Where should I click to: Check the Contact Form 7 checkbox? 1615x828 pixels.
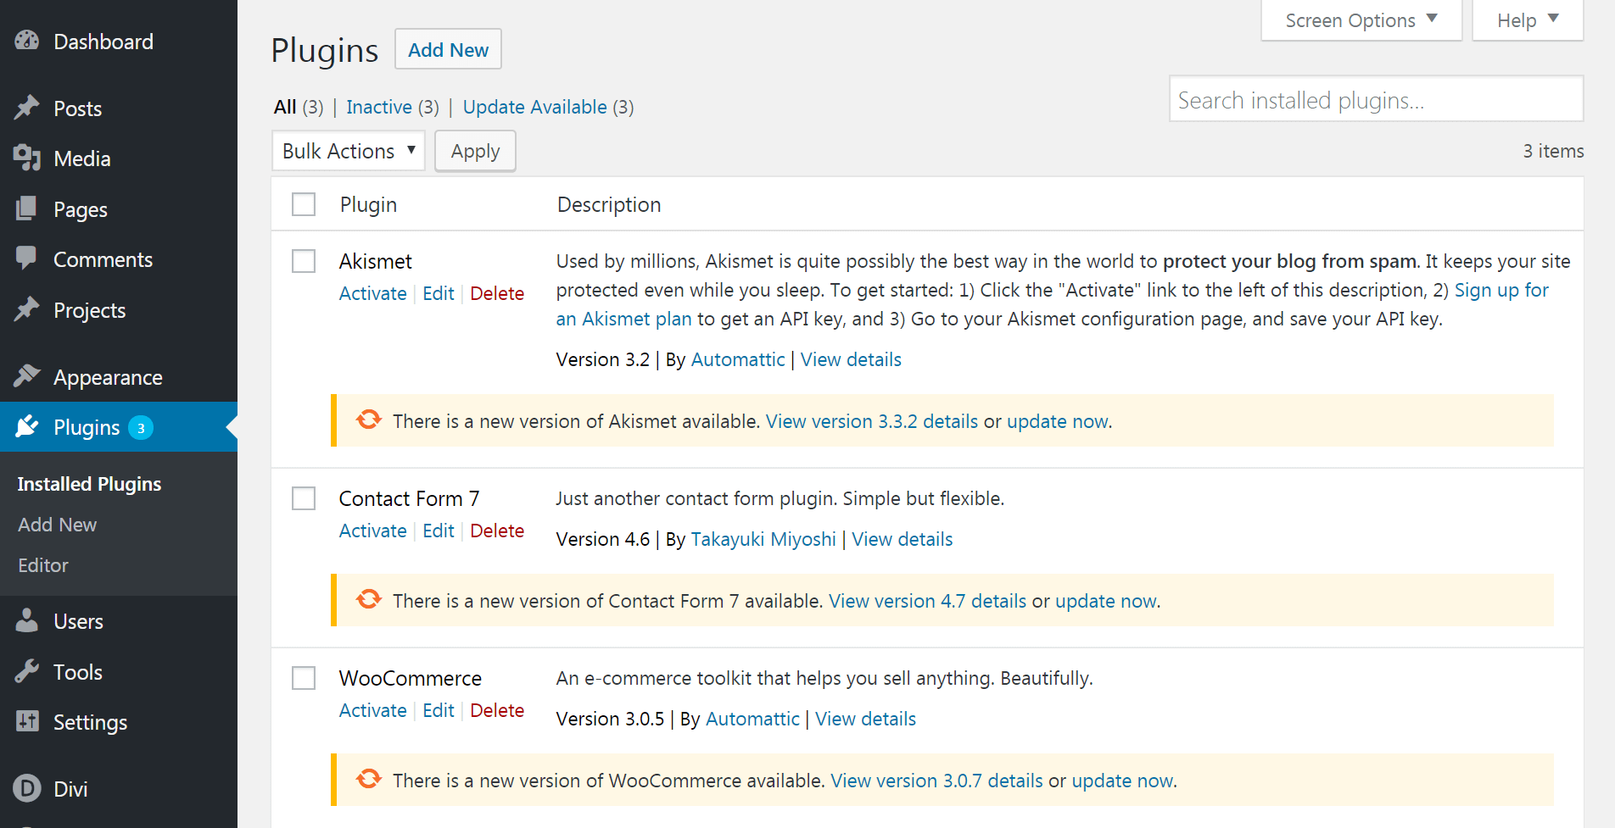(x=304, y=498)
